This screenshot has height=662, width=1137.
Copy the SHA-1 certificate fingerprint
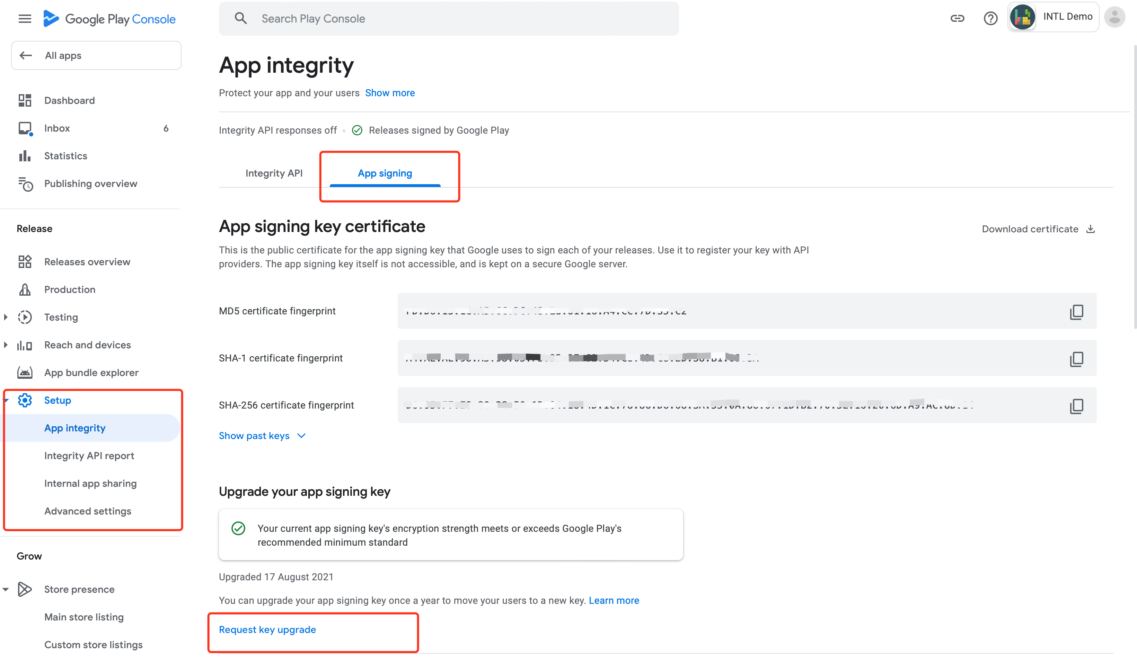coord(1077,358)
